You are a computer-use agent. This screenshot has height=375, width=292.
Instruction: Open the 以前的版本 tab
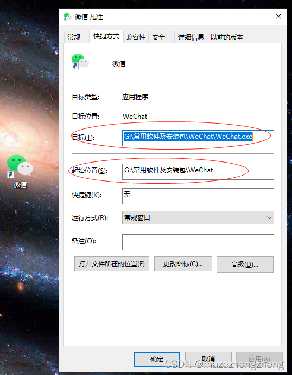click(x=226, y=37)
